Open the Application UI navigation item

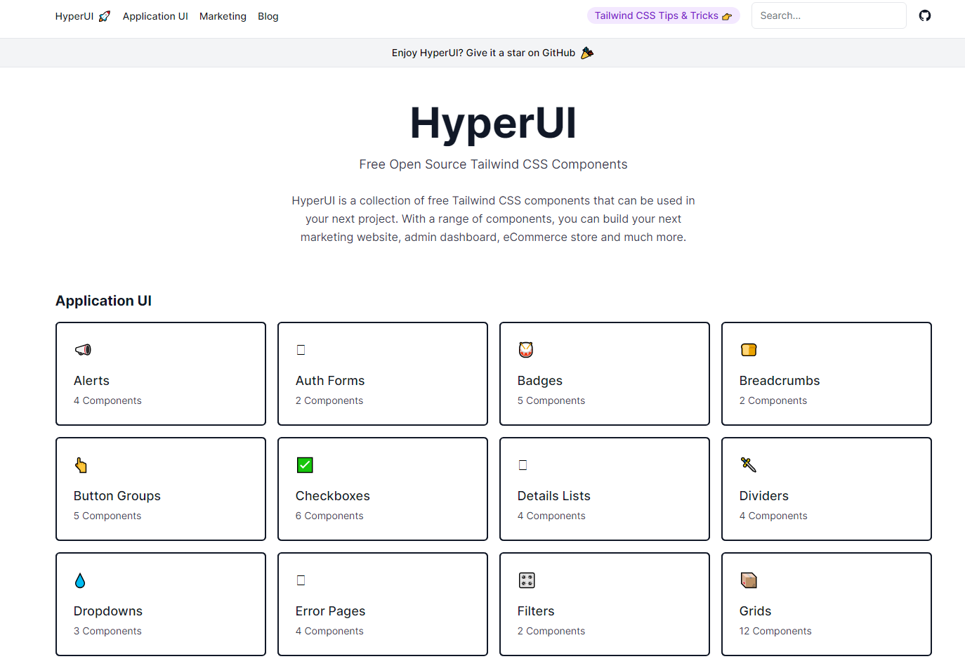click(x=155, y=16)
